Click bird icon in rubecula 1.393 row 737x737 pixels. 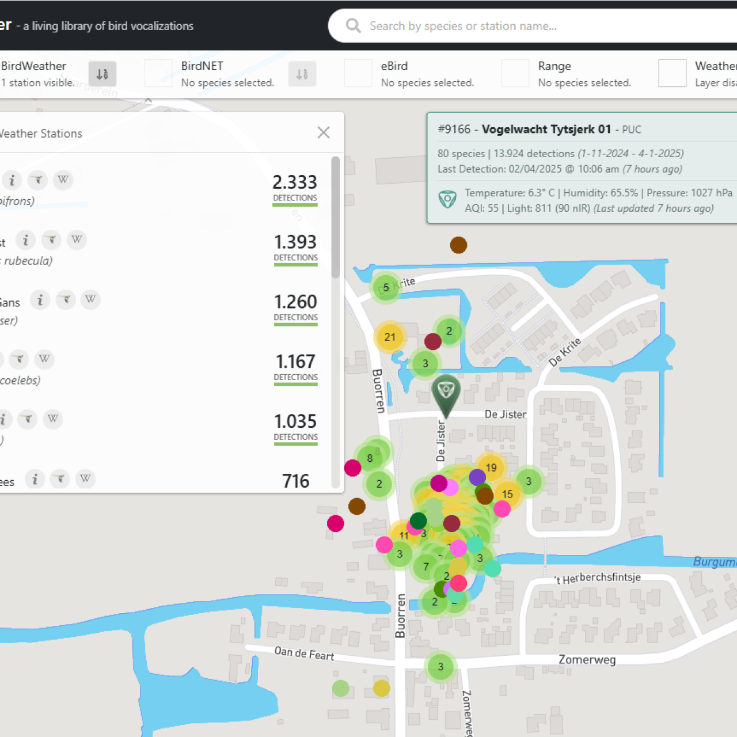pos(51,240)
